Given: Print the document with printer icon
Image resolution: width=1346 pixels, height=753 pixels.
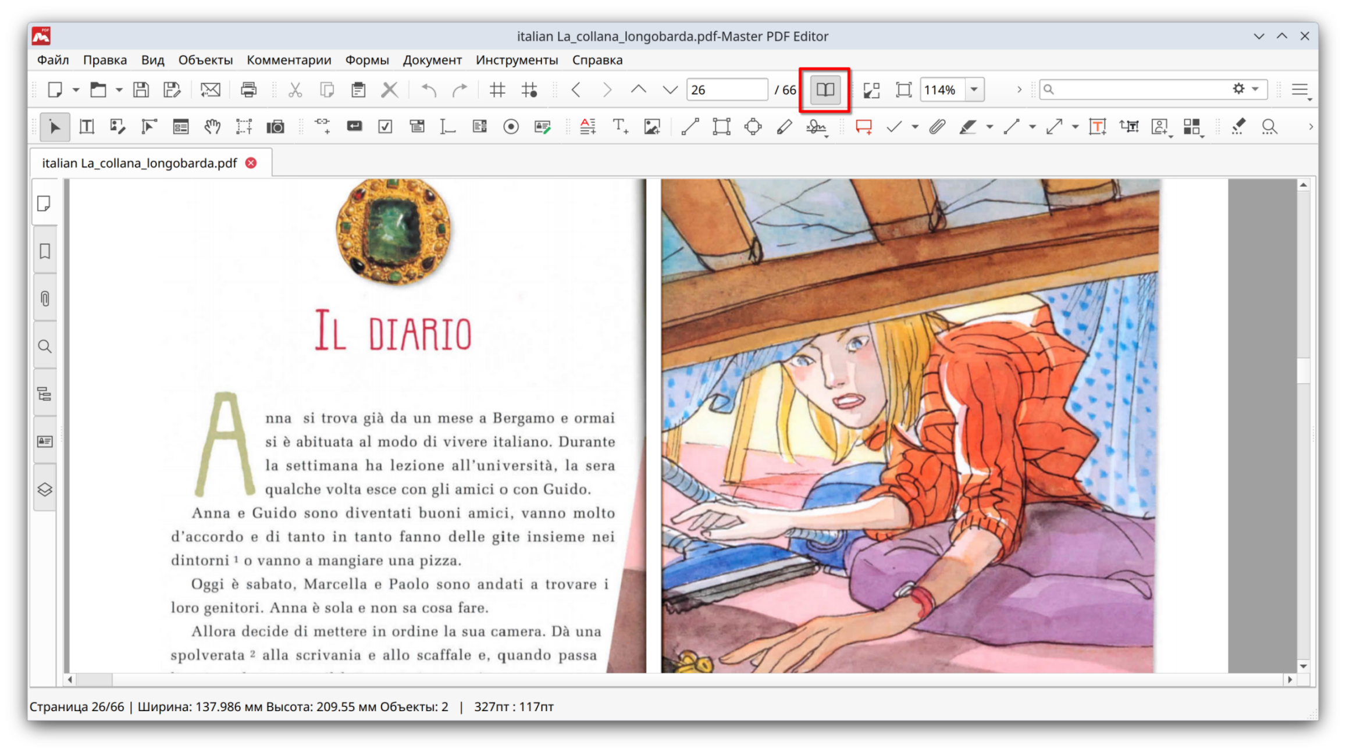Looking at the screenshot, I should tap(248, 90).
